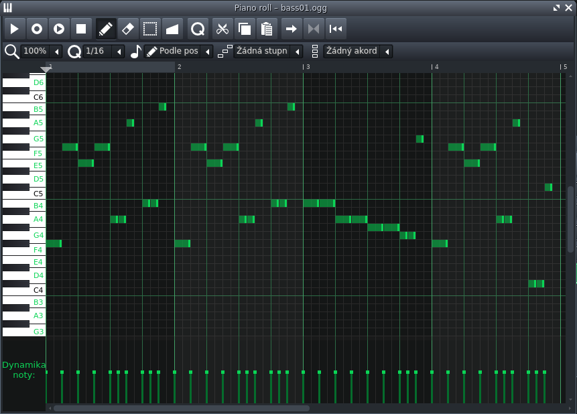This screenshot has height=414, width=577.
Task: Copy notes using the Copy icon
Action: click(x=245, y=29)
